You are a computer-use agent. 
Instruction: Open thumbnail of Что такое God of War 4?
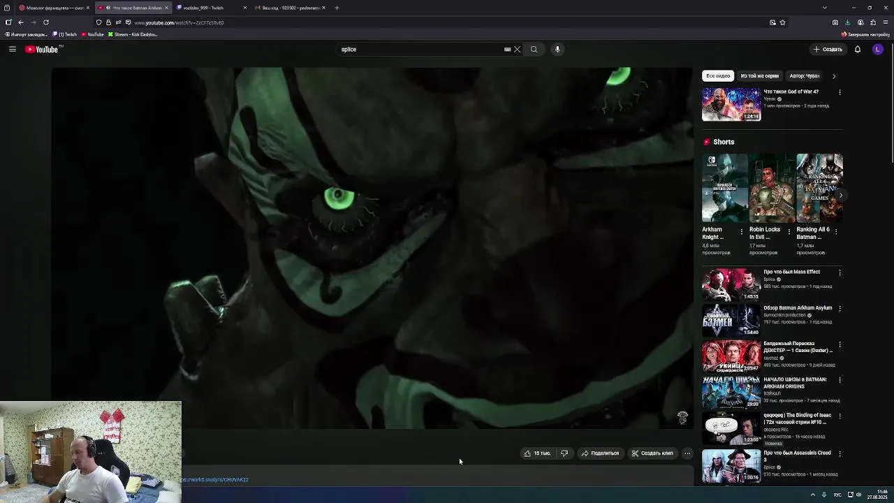pyautogui.click(x=731, y=105)
